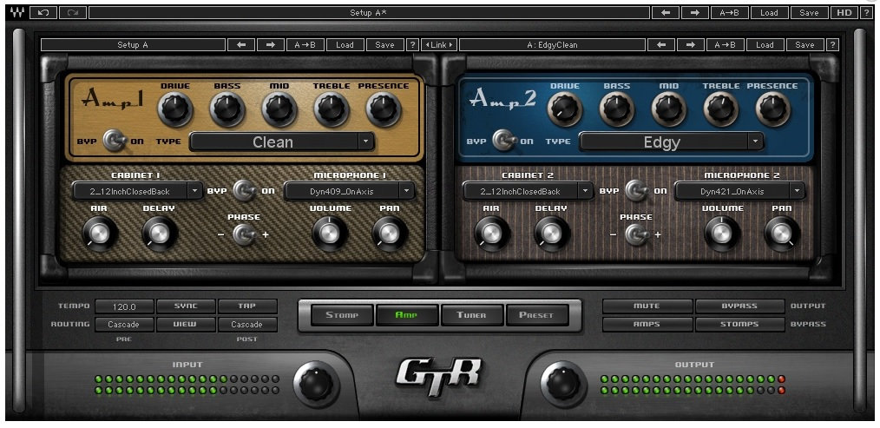
Task: Toggle the Link button between amps
Action: (x=439, y=45)
